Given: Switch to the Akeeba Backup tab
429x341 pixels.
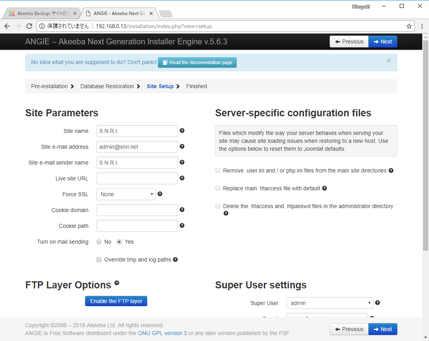Looking at the screenshot, I should (42, 13).
